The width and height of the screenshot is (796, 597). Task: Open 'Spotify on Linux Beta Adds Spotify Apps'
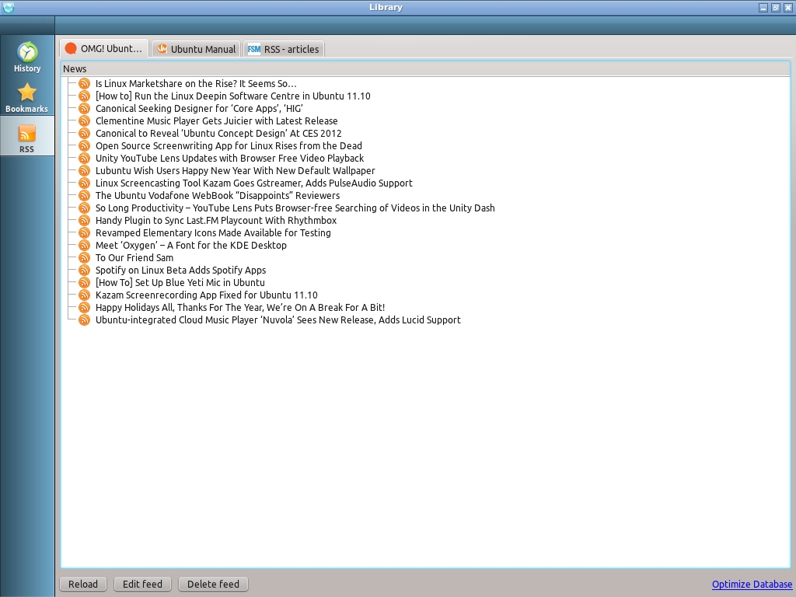[180, 270]
